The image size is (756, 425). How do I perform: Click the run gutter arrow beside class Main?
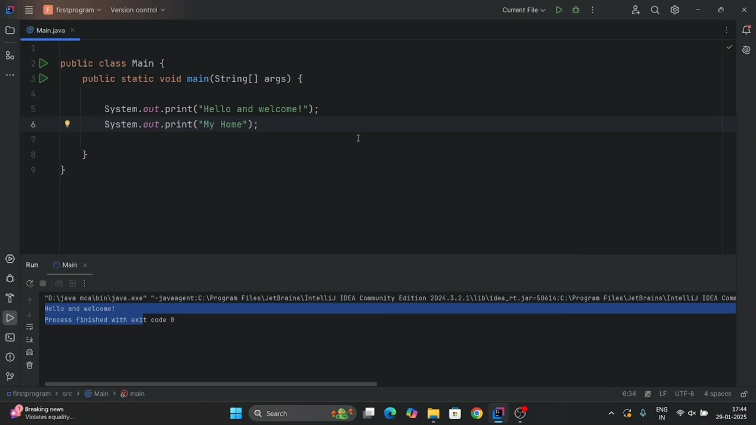click(44, 63)
